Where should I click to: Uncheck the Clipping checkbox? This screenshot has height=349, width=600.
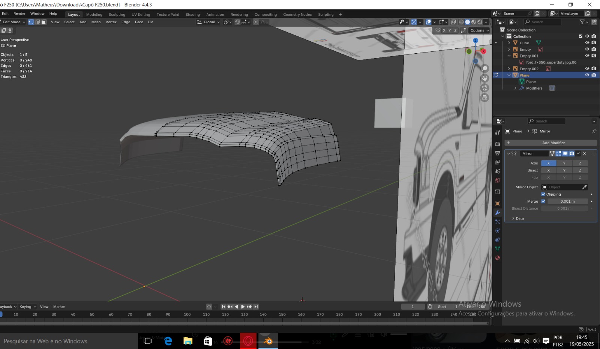click(543, 194)
